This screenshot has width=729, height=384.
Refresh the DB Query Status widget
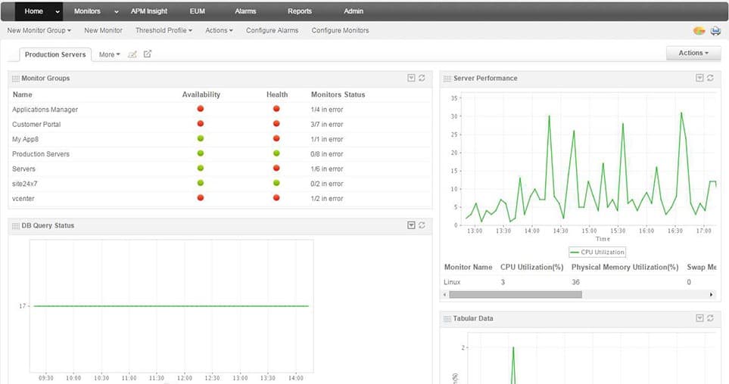(x=422, y=225)
